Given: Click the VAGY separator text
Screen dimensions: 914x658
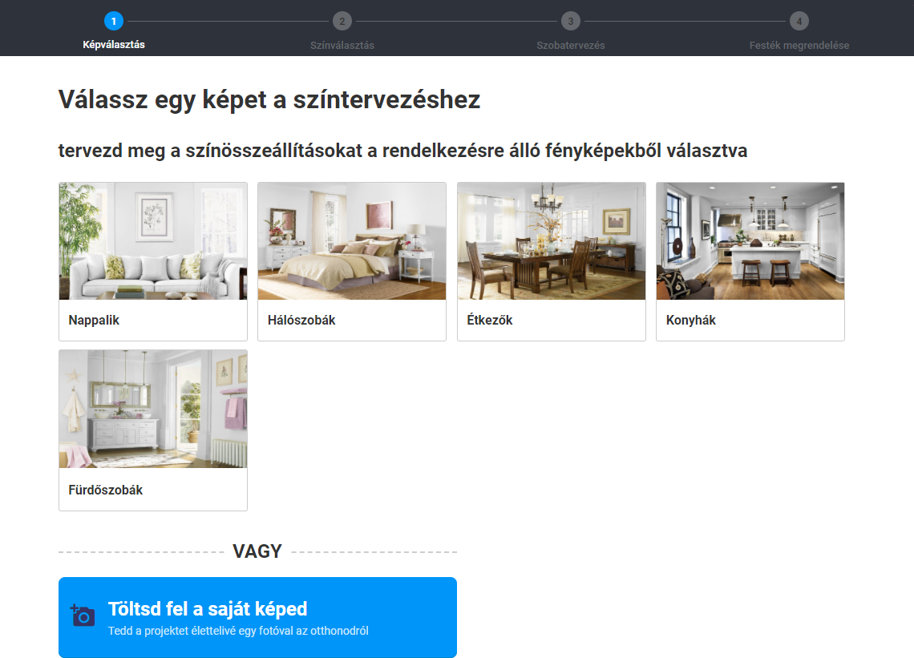Looking at the screenshot, I should tap(257, 551).
